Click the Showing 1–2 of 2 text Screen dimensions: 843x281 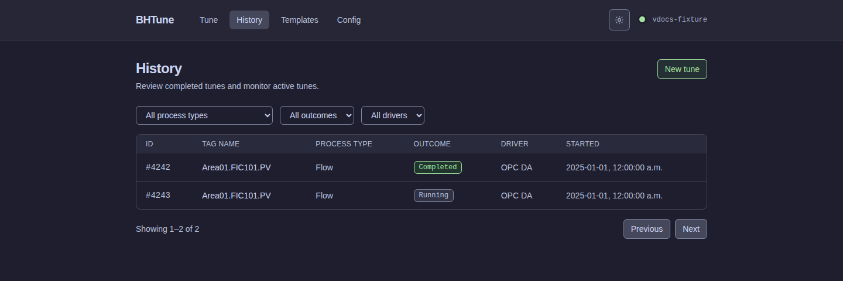(167, 229)
